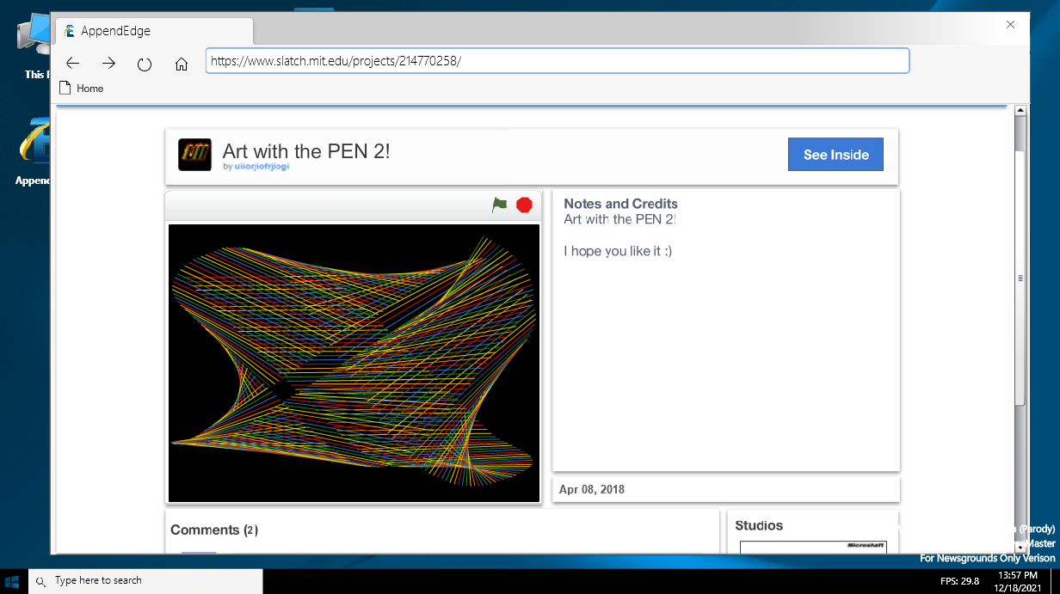The height and width of the screenshot is (594, 1060).
Task: Open the studio thumbnail under Studios
Action: coord(813,547)
